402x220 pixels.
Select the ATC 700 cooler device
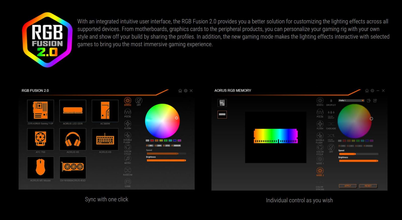[40, 139]
